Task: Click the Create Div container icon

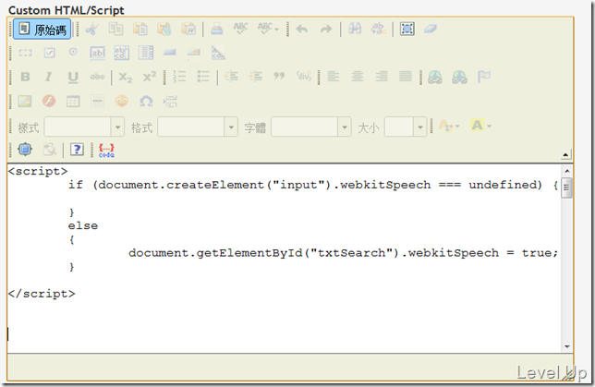Action: click(304, 77)
